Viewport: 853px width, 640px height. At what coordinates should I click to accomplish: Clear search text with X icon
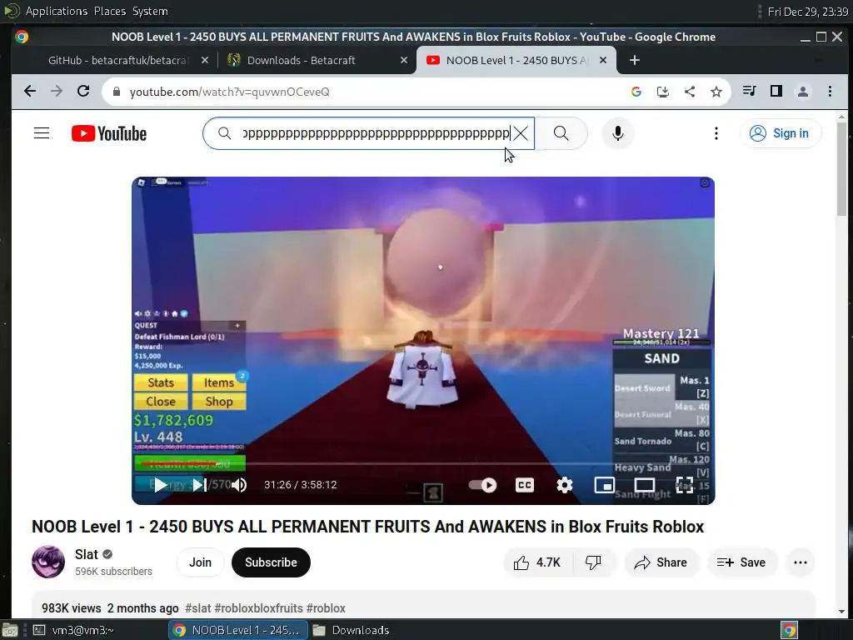tap(521, 133)
